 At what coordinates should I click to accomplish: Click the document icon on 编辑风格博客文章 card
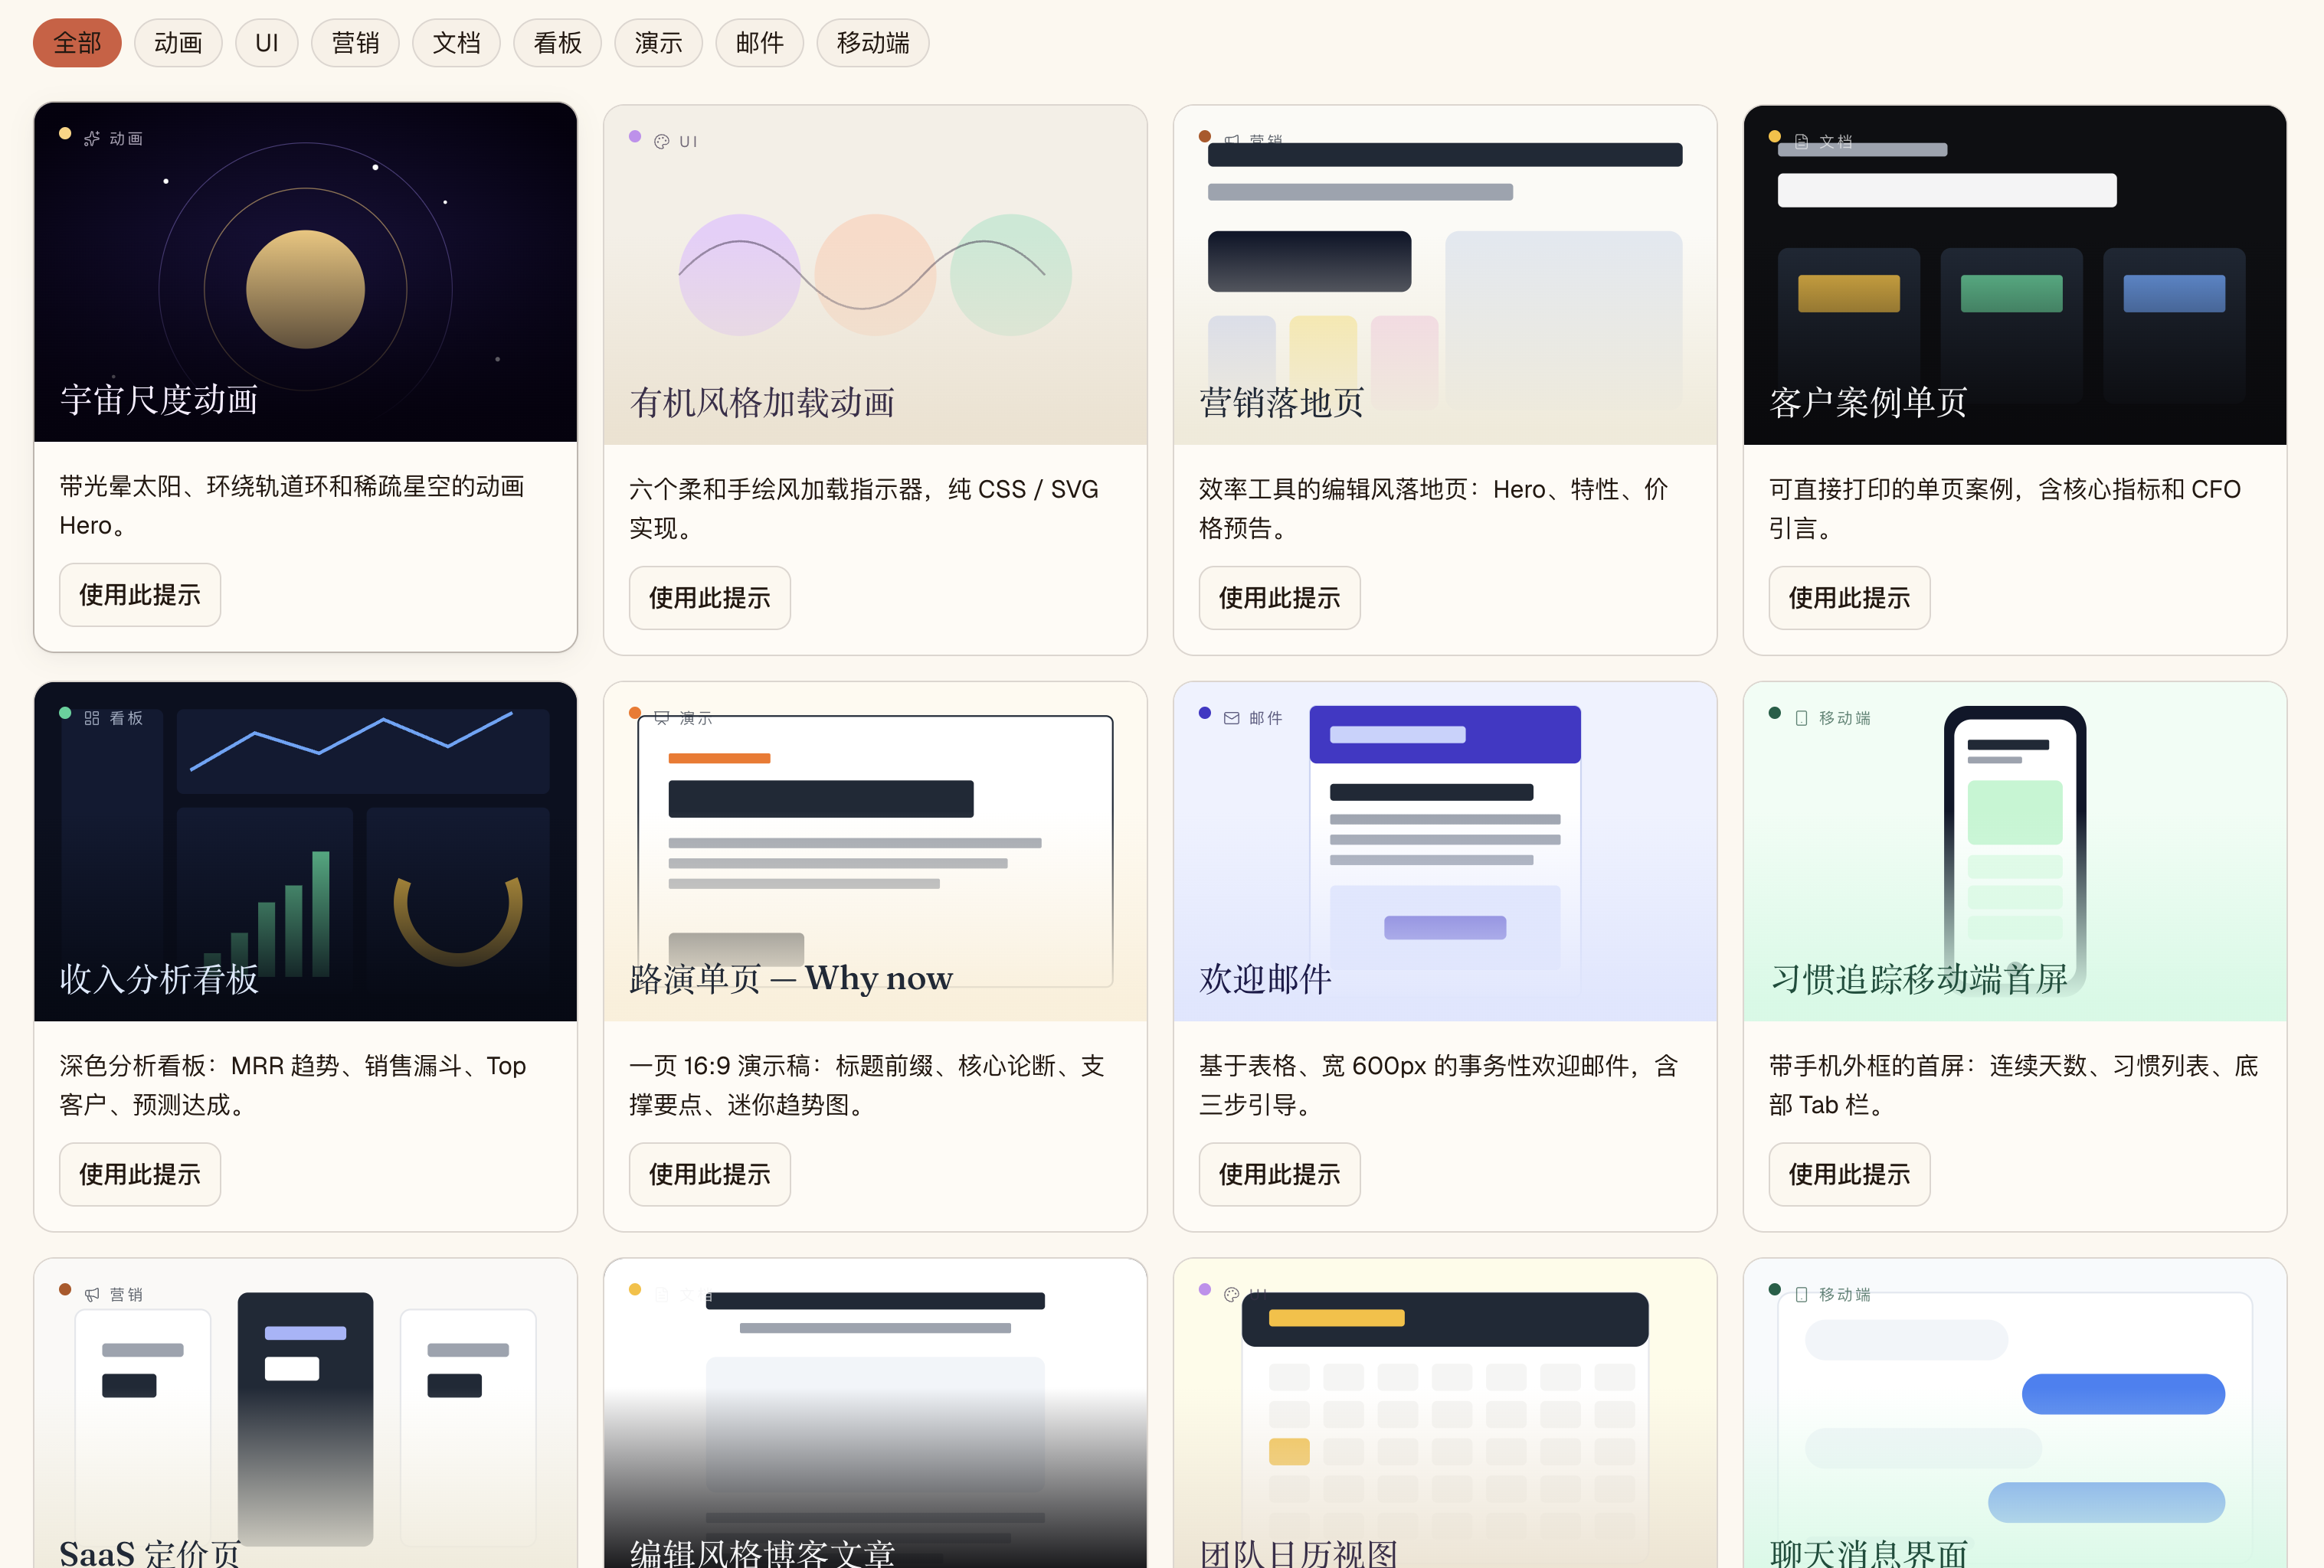pyautogui.click(x=661, y=1293)
